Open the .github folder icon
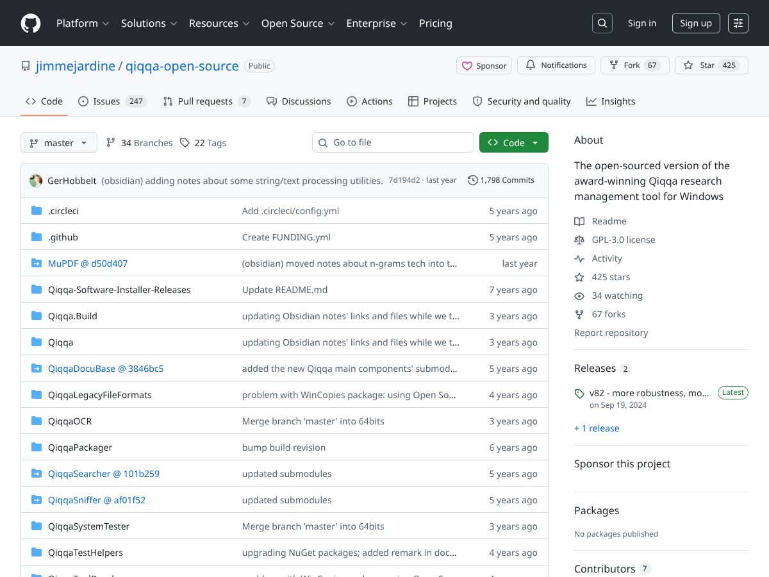The height and width of the screenshot is (577, 769). (37, 237)
